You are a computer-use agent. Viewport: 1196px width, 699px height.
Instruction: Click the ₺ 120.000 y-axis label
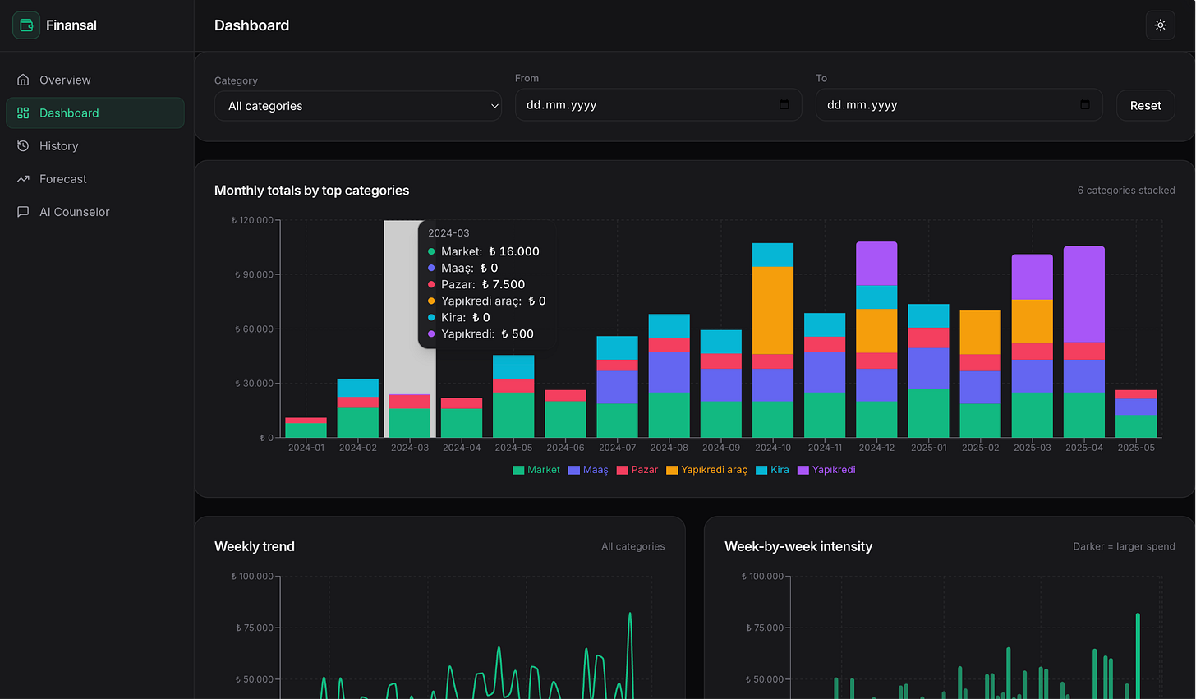253,220
